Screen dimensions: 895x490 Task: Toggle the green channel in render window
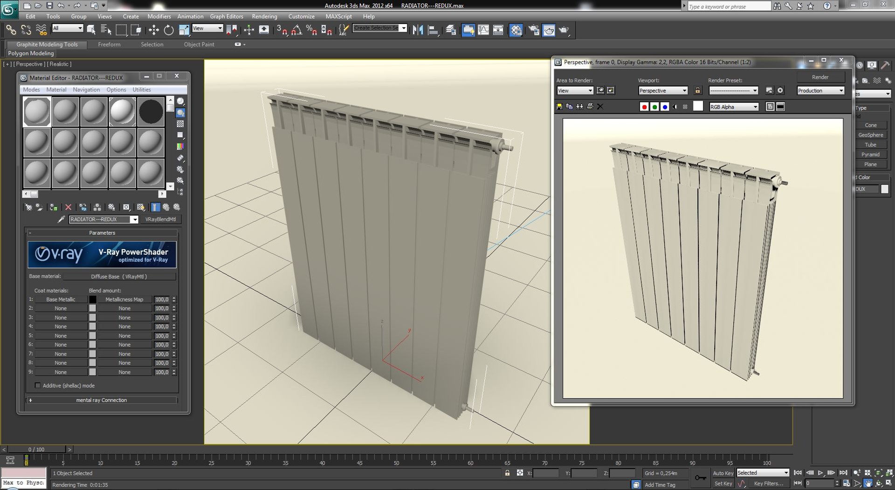654,107
